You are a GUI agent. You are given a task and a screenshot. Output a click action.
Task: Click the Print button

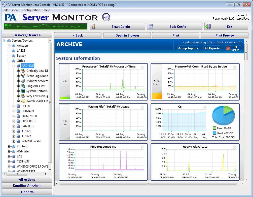[176, 35]
